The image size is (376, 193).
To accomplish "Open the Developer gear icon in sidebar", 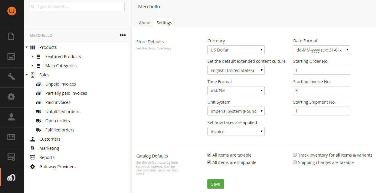I will (11, 97).
